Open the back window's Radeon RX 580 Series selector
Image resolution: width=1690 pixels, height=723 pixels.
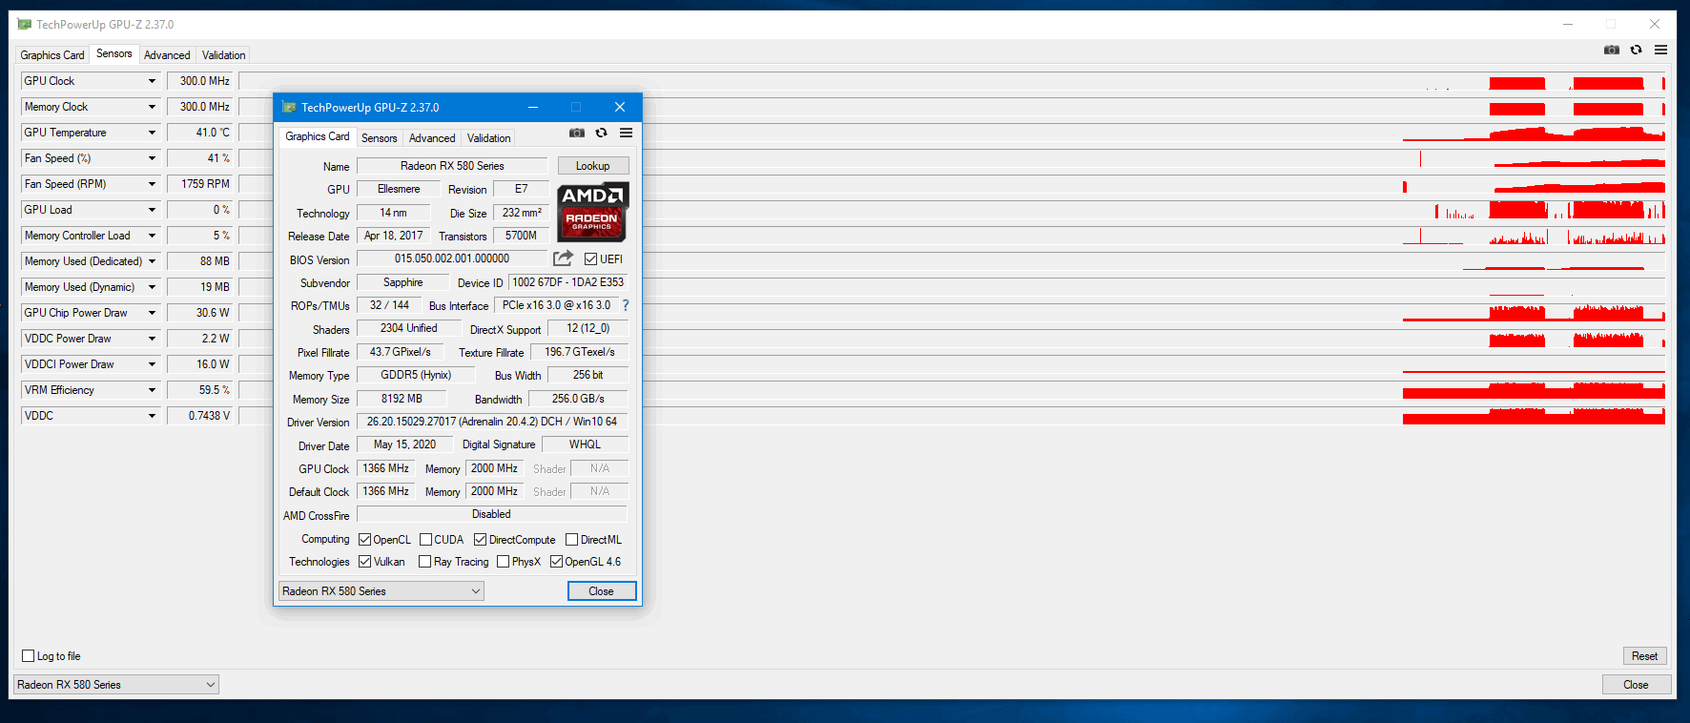[x=115, y=685]
